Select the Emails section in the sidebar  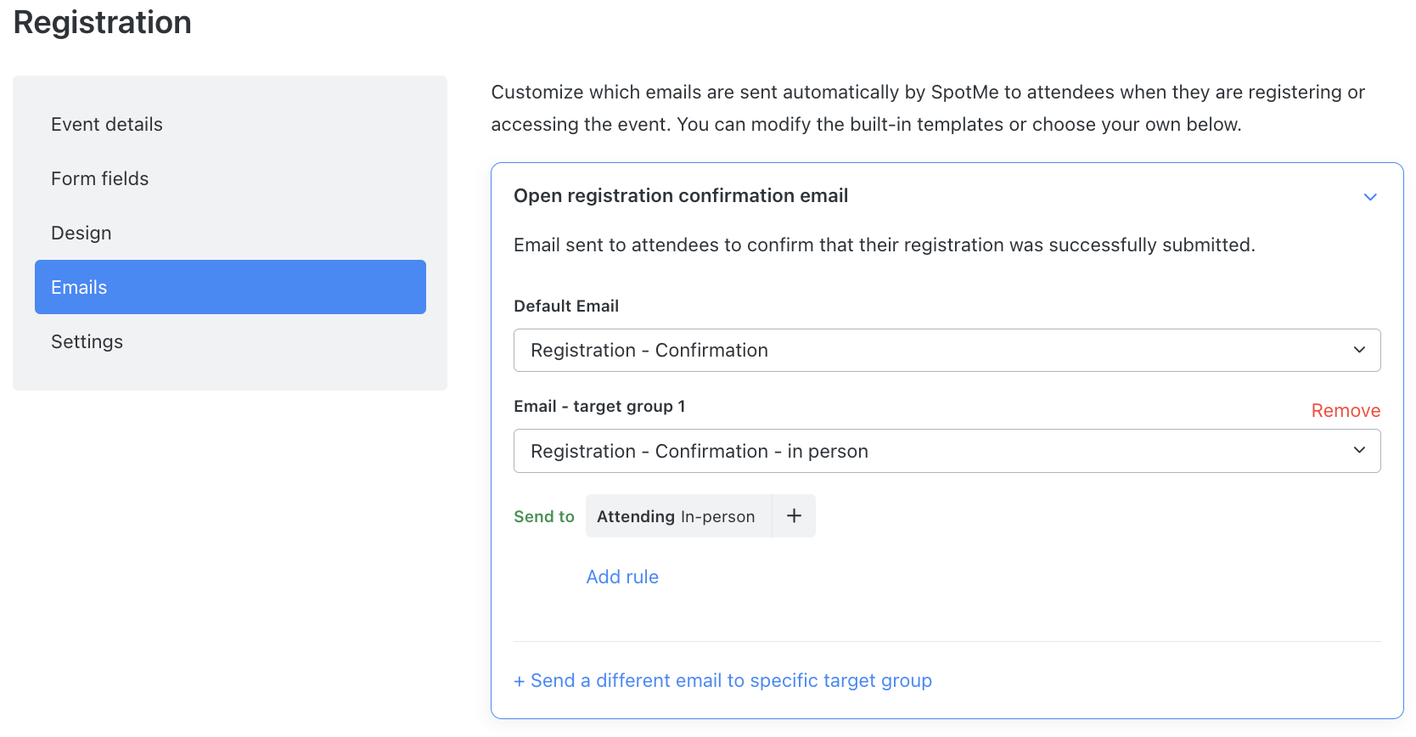pyautogui.click(x=79, y=287)
